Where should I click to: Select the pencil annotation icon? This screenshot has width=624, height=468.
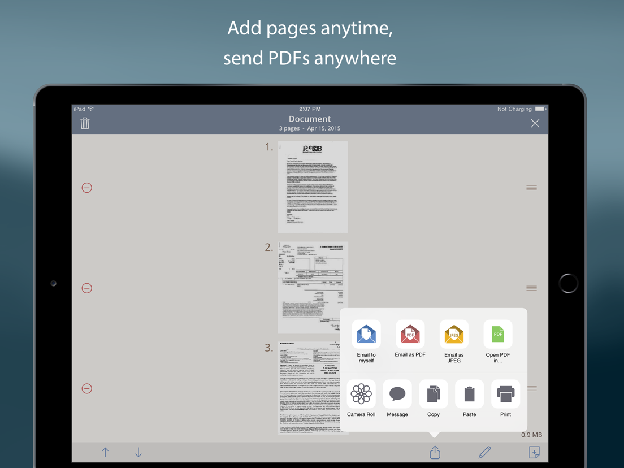[x=484, y=452]
